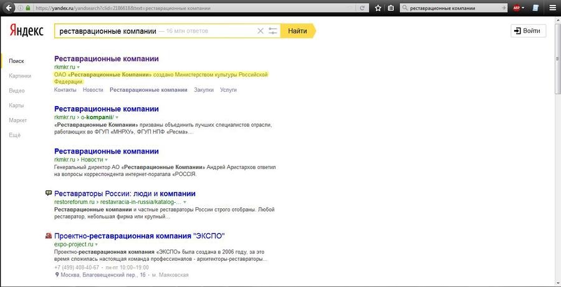Open the Новости sitelink under first result
The width and height of the screenshot is (561, 287).
coord(93,90)
